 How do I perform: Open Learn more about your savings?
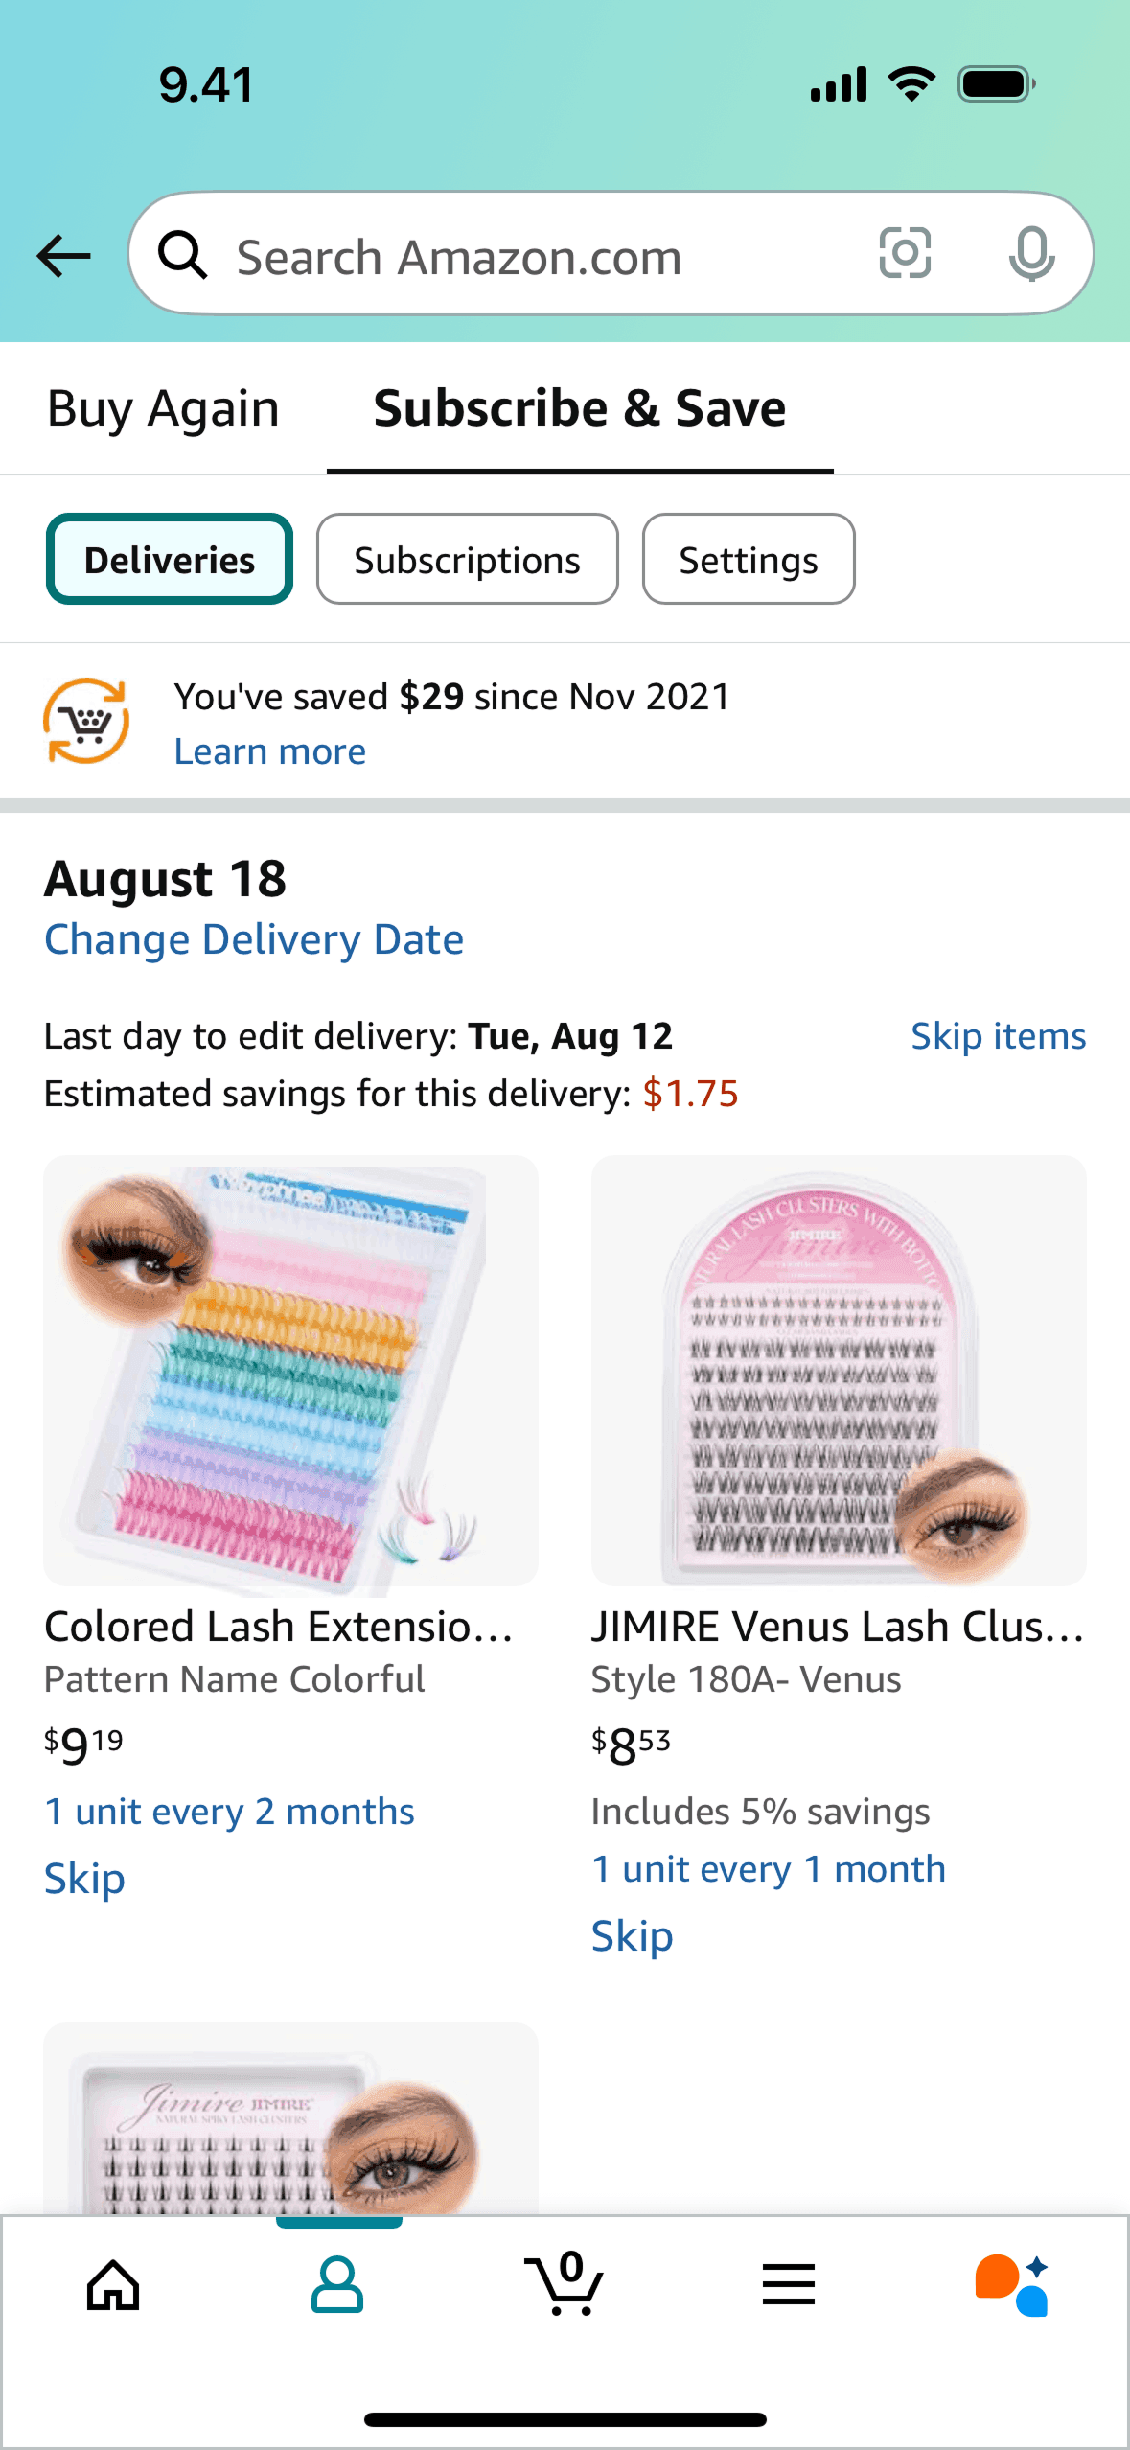(x=269, y=751)
